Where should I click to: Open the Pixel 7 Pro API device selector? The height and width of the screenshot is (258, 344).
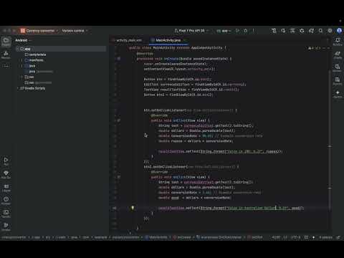pyautogui.click(x=191, y=31)
